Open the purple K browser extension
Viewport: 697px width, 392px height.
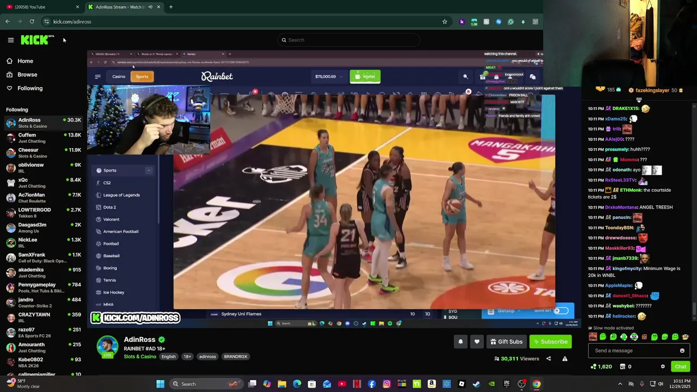pos(462,22)
